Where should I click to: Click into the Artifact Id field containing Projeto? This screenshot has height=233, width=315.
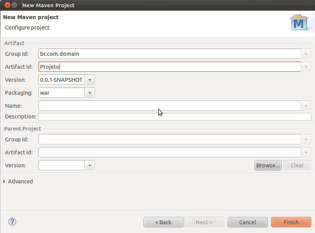point(170,67)
